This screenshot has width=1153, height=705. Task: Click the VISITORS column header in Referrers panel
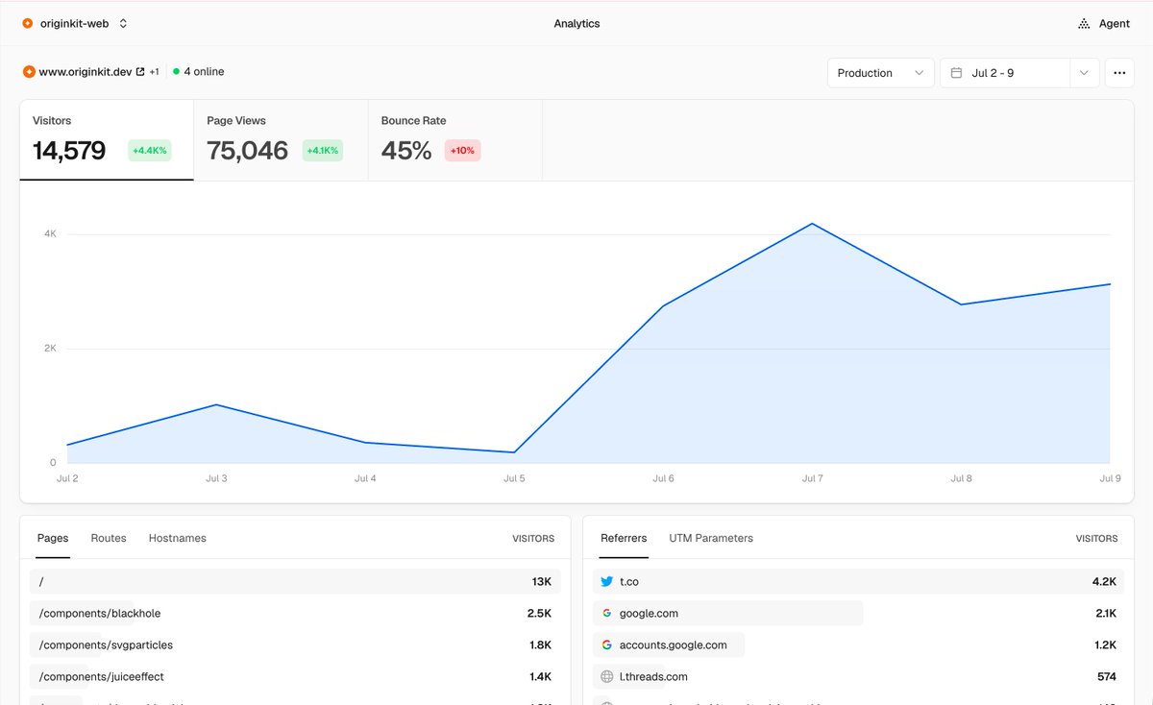pyautogui.click(x=1096, y=539)
